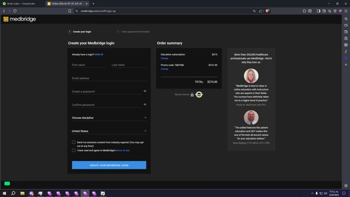Viewport: 350px width, 197px height.
Task: Click into the Confirm password field
Action: coord(107,105)
